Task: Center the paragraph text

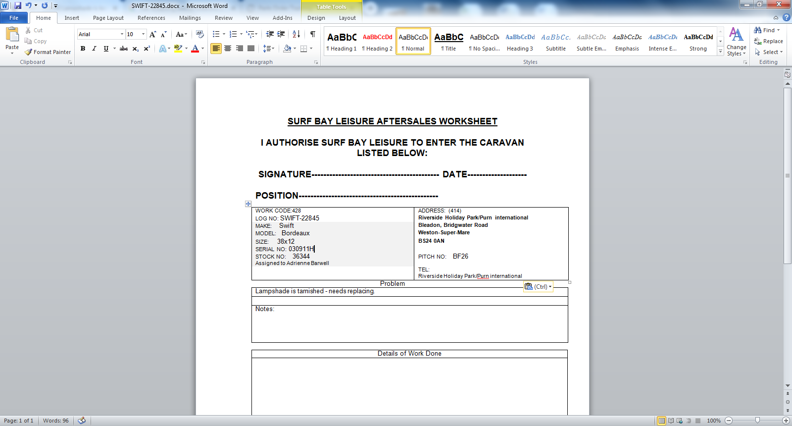Action: (228, 49)
